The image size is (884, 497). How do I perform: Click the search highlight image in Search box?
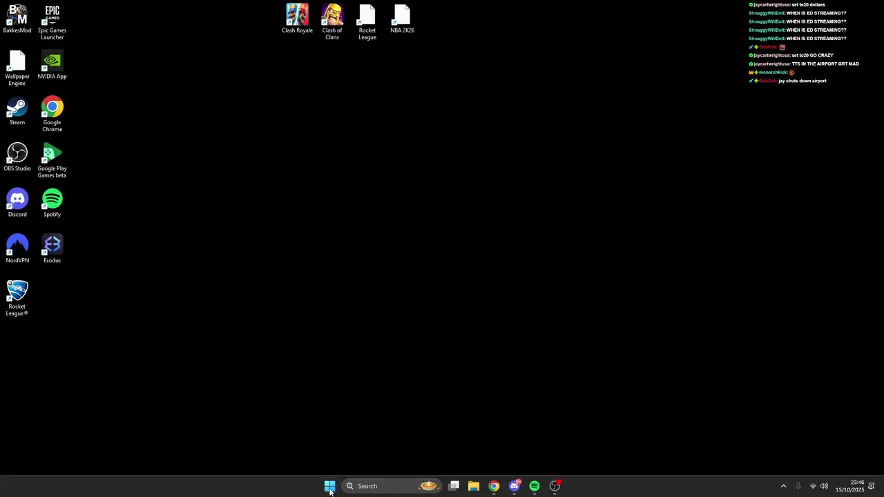click(x=428, y=486)
